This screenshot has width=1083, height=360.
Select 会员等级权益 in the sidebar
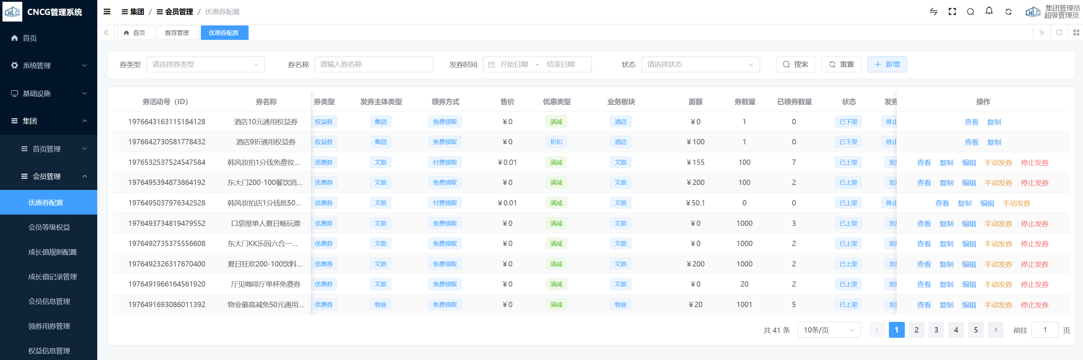pos(49,227)
